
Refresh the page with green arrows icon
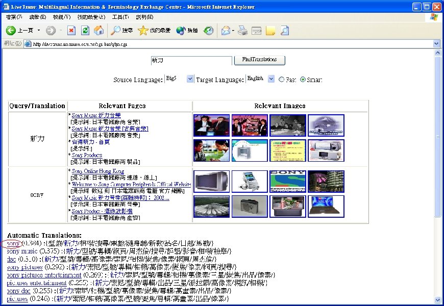[x=85, y=30]
